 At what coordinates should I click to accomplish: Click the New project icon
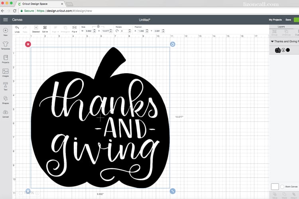[6, 32]
